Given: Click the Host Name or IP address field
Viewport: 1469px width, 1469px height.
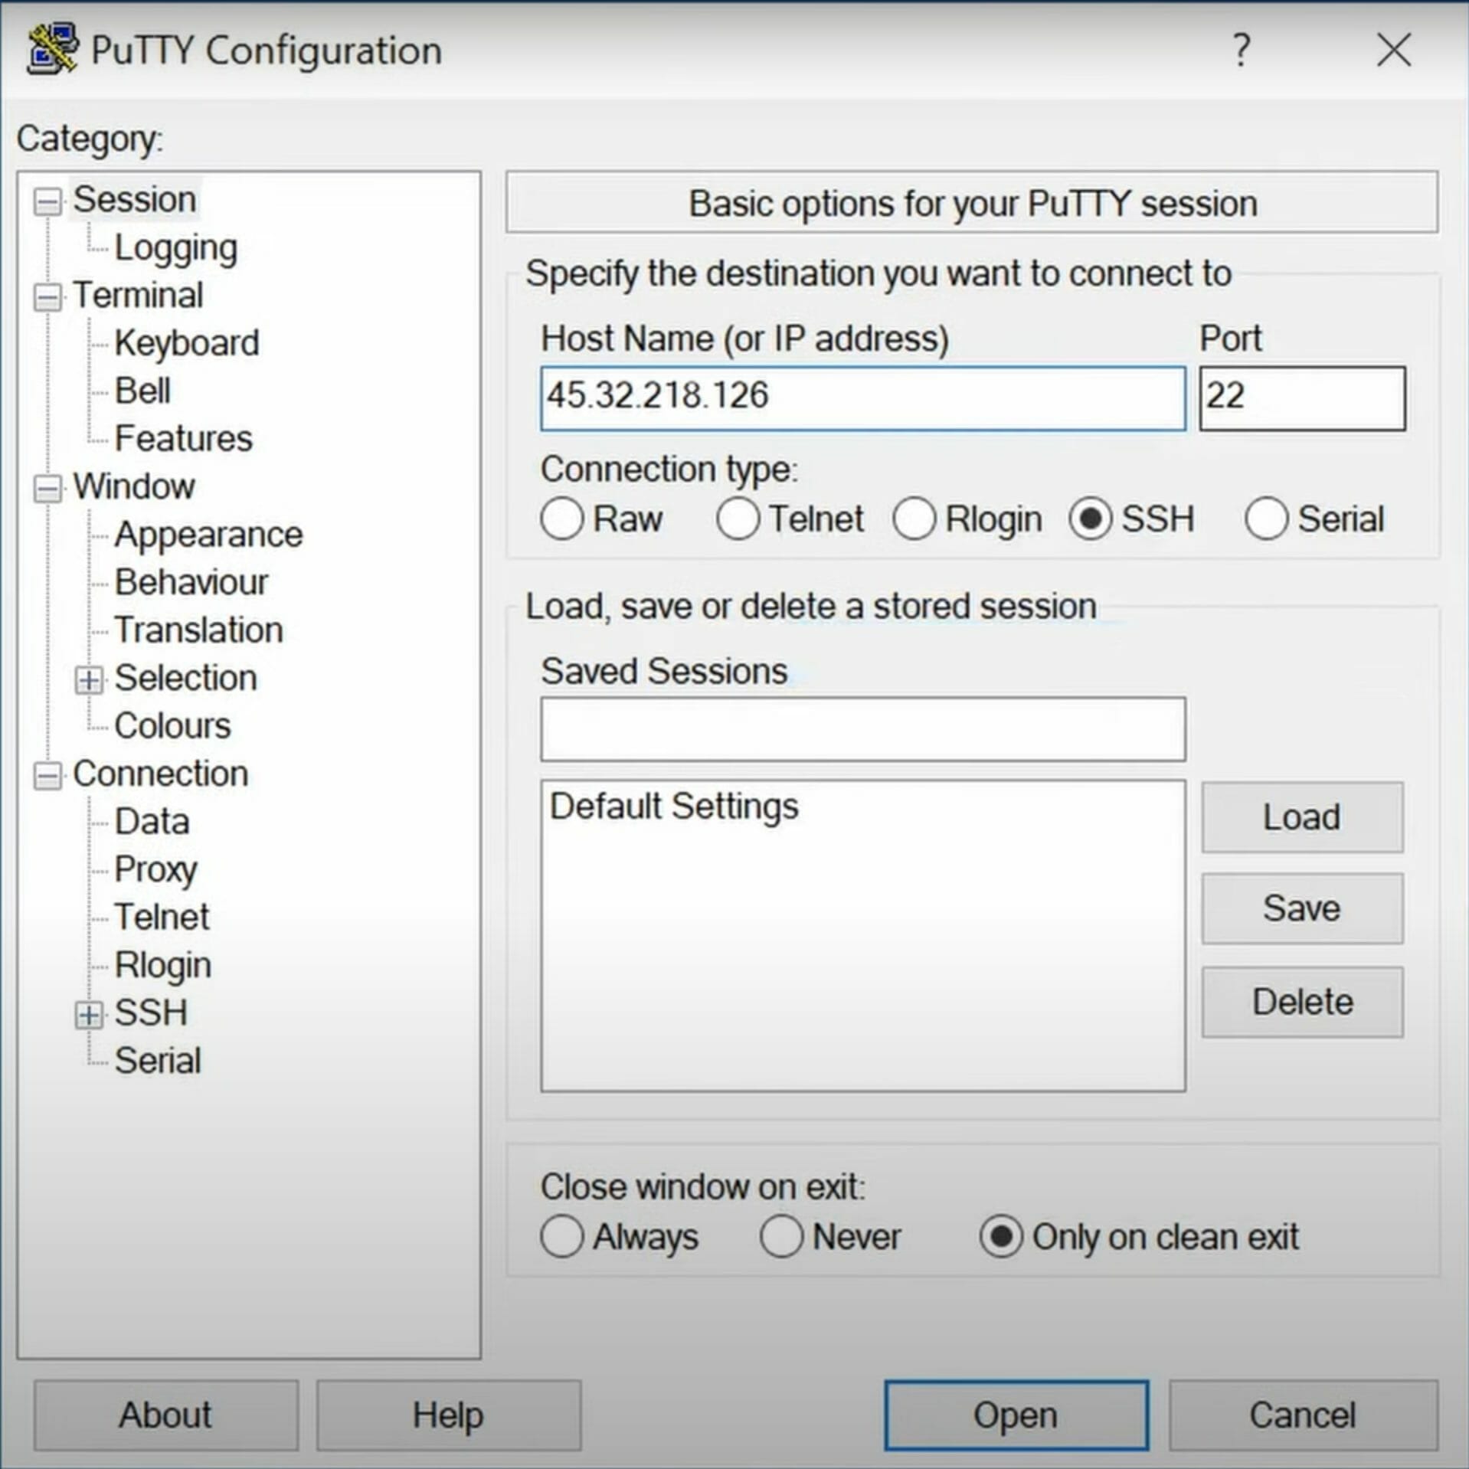Looking at the screenshot, I should click(862, 398).
